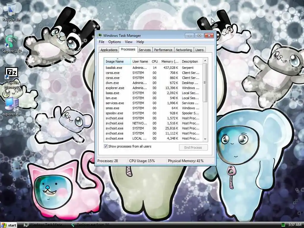Screen dimensions: 304x228
Task: Select the basilisk.exe process row
Action: point(153,68)
